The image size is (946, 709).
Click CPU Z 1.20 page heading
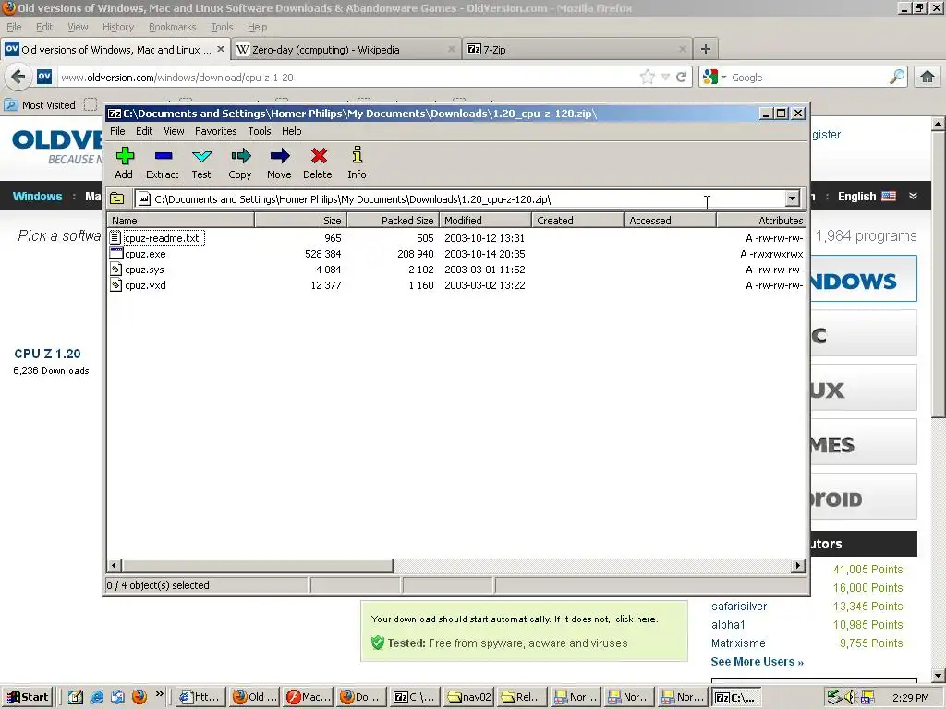[48, 354]
